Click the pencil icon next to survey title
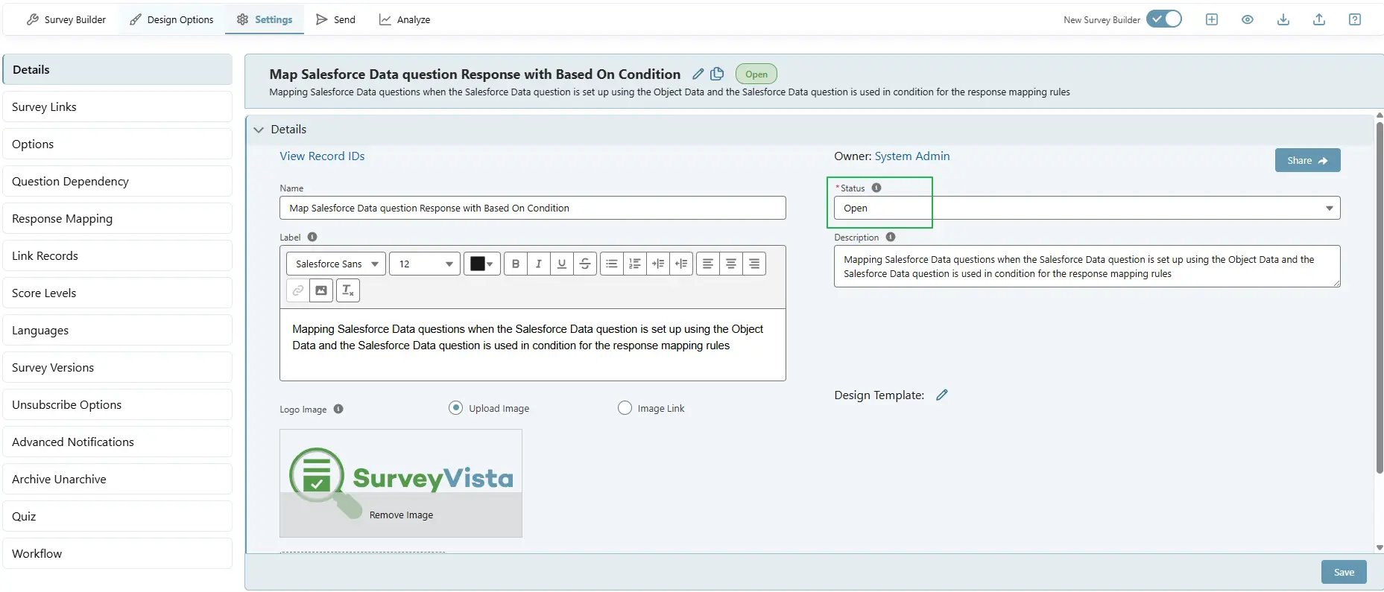 click(698, 74)
